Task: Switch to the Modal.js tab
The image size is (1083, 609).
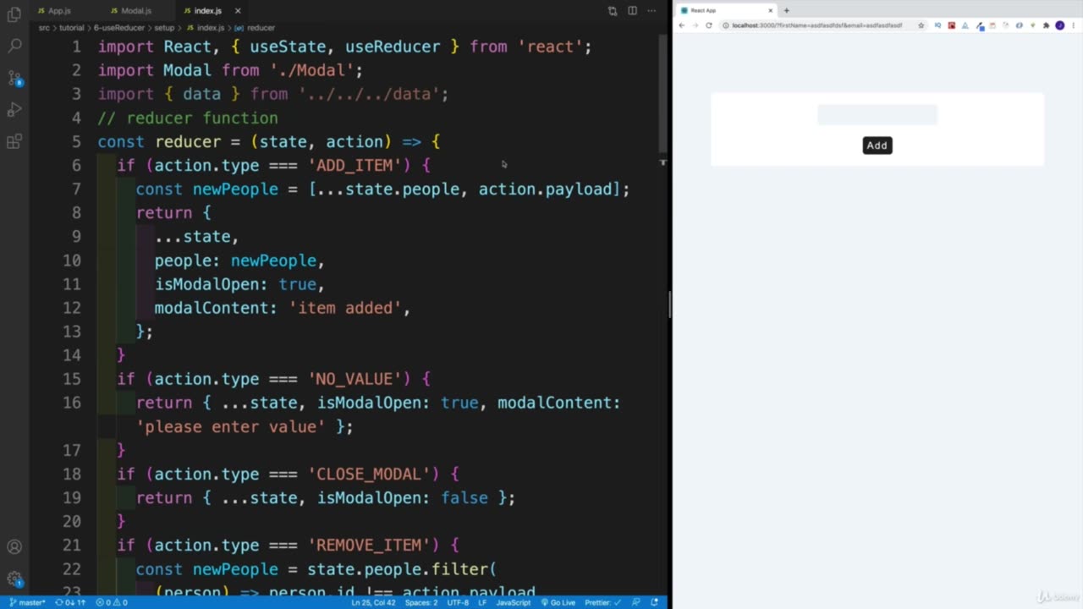Action: click(x=130, y=11)
